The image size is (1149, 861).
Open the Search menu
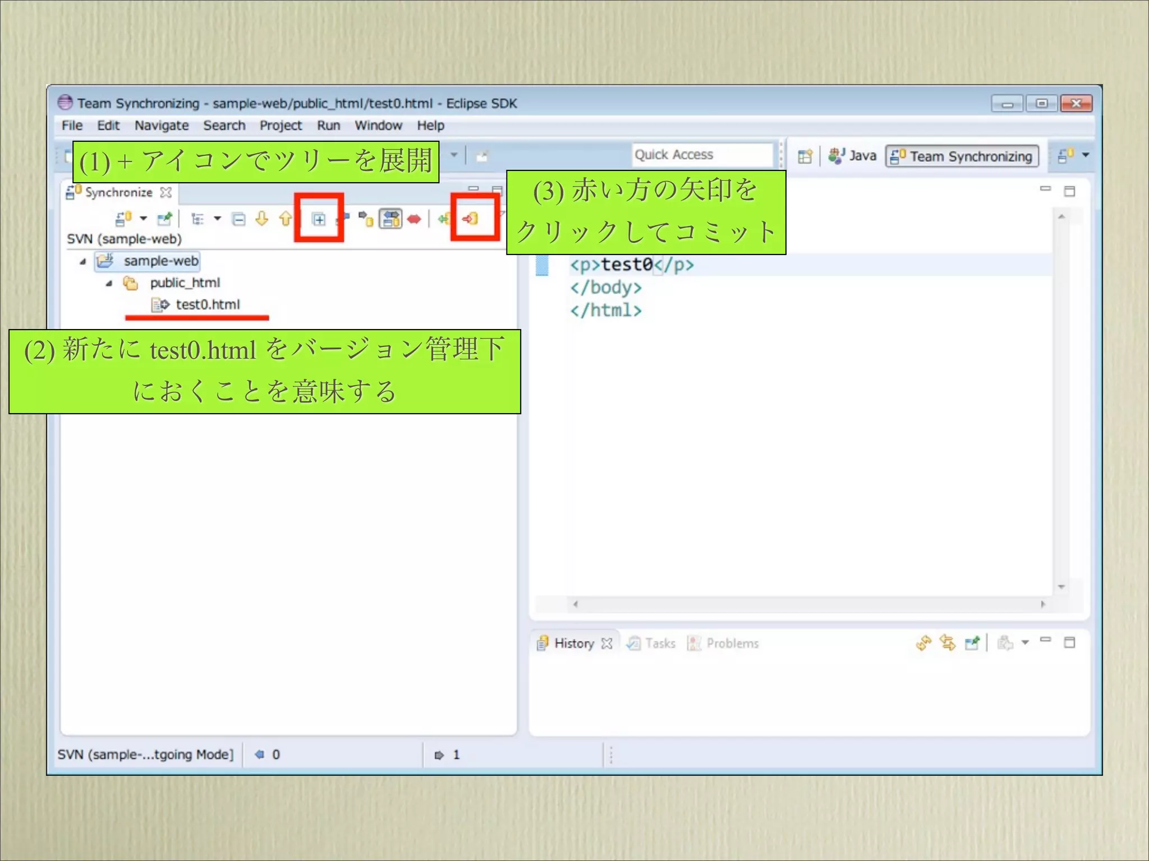point(224,126)
